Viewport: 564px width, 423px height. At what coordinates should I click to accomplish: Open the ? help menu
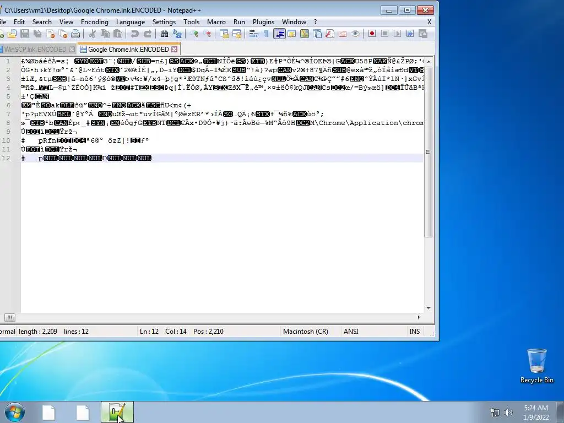[316, 22]
